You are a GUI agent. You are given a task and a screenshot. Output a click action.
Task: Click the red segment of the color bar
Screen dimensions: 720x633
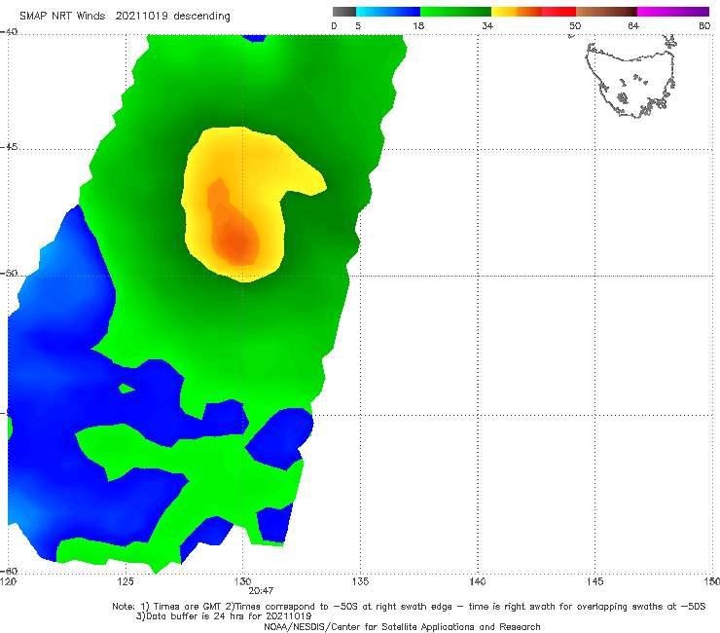click(x=558, y=12)
